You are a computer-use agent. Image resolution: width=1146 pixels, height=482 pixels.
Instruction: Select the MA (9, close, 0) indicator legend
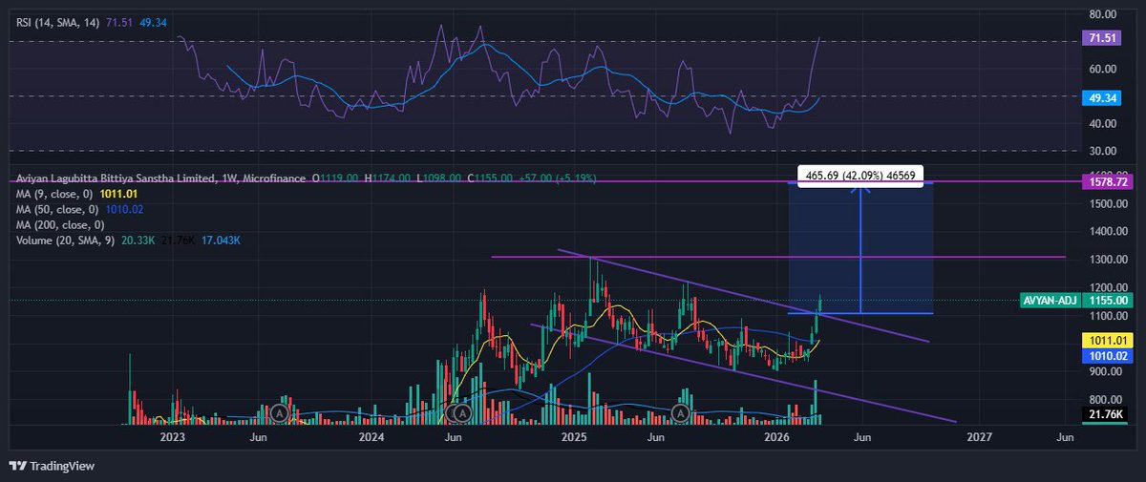53,194
